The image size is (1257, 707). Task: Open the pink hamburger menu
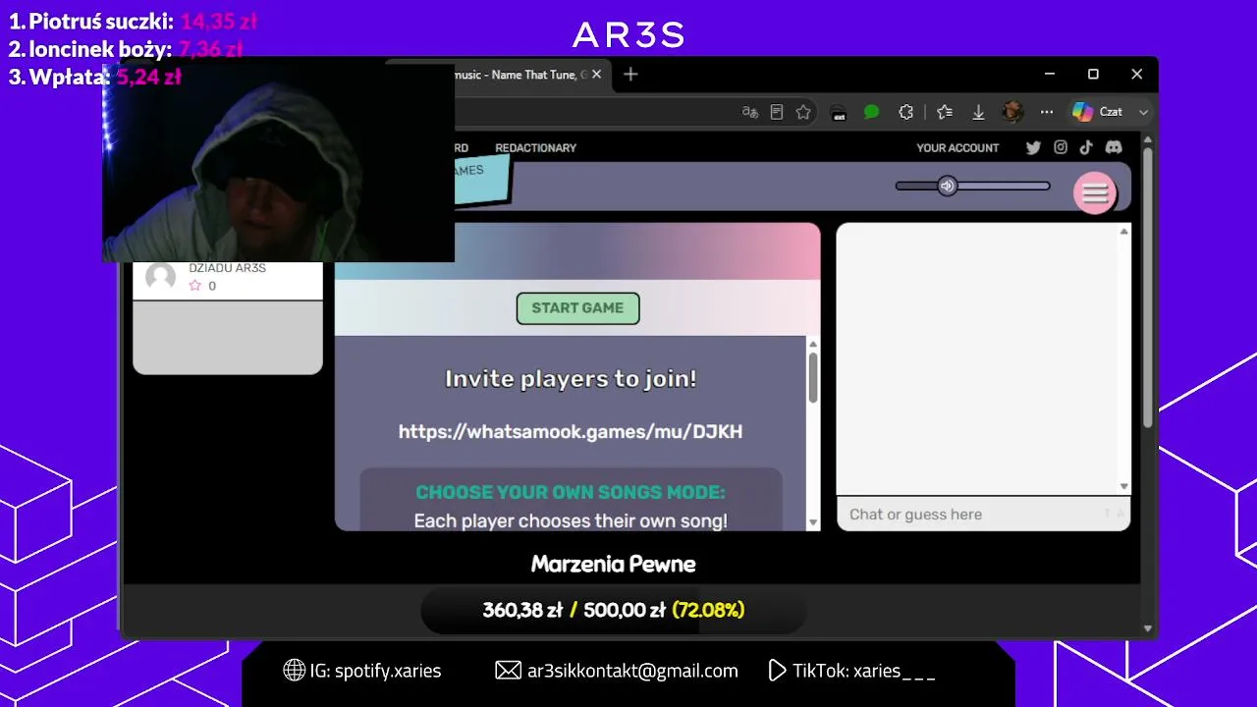coord(1094,192)
